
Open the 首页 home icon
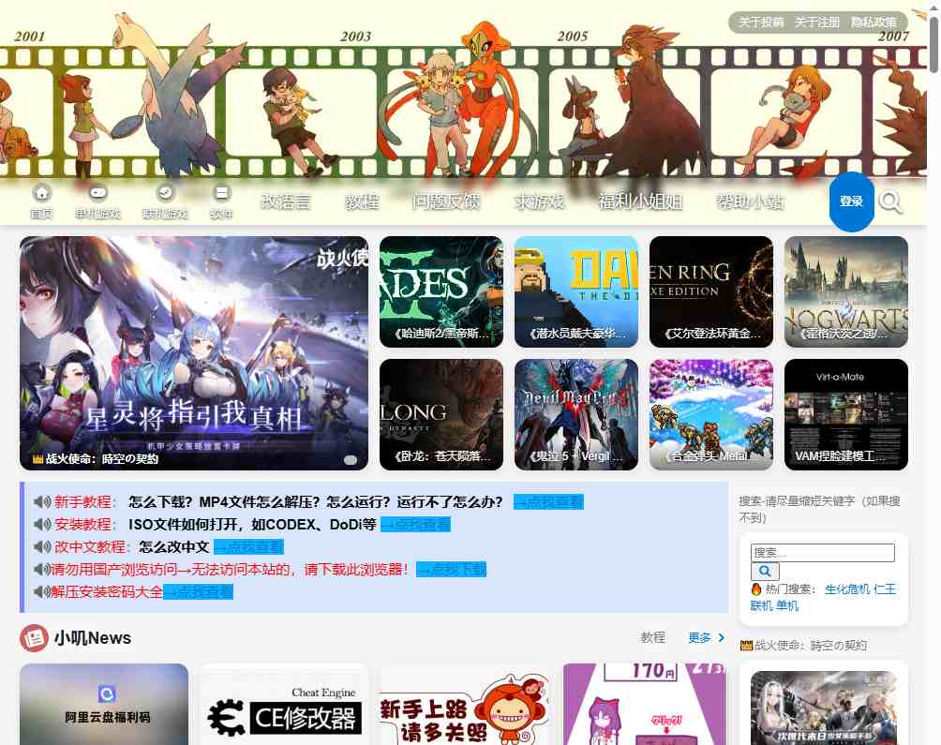(x=41, y=193)
